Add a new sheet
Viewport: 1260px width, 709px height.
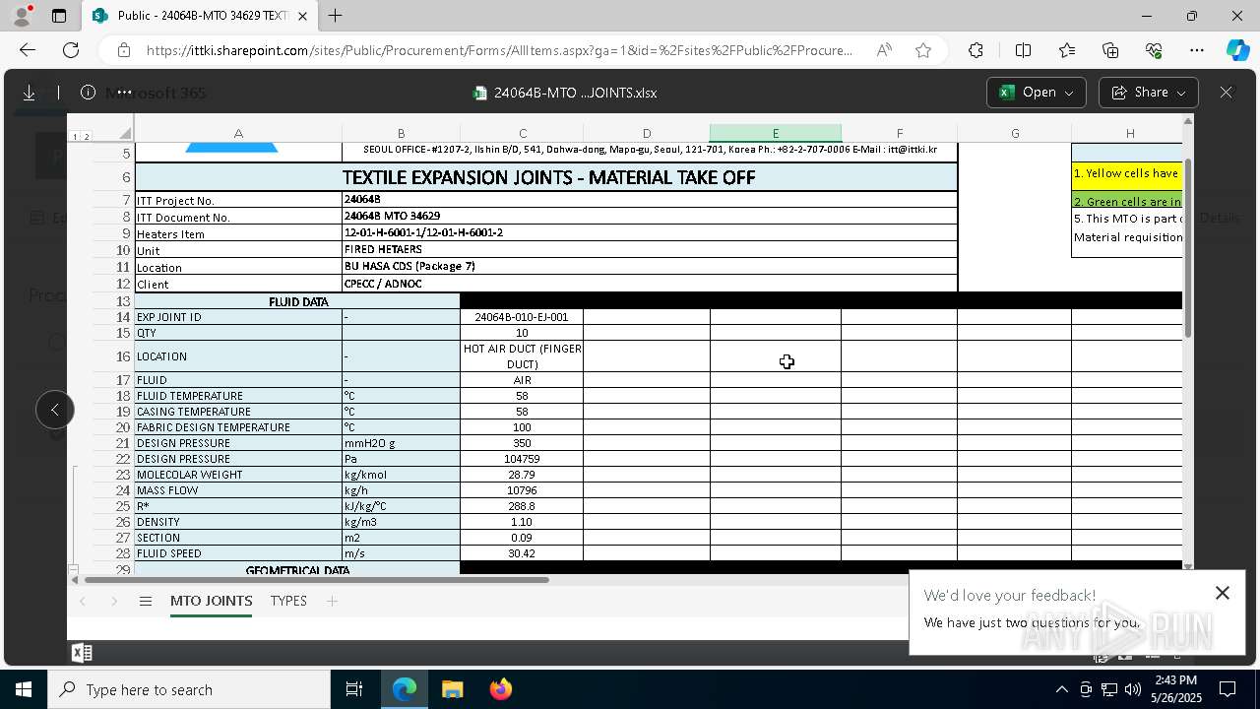[333, 601]
